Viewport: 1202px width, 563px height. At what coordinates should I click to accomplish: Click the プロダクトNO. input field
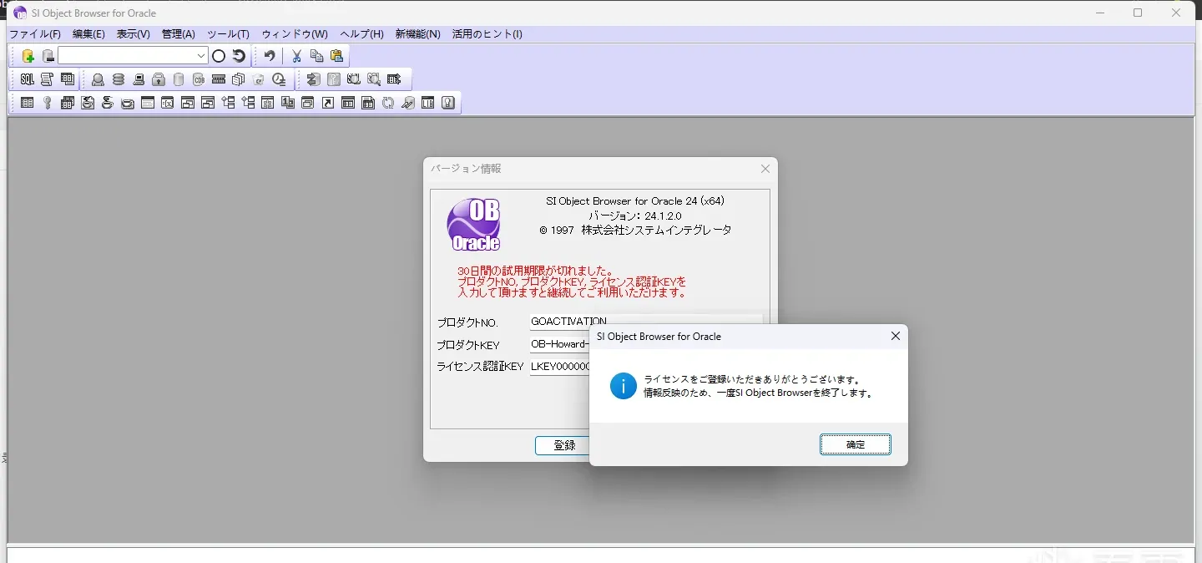click(x=646, y=322)
